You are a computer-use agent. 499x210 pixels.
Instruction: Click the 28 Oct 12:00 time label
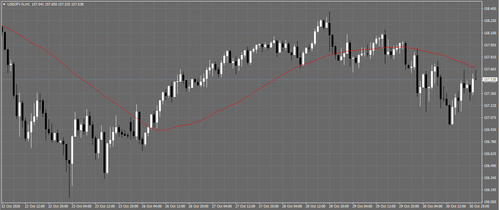pos(315,206)
